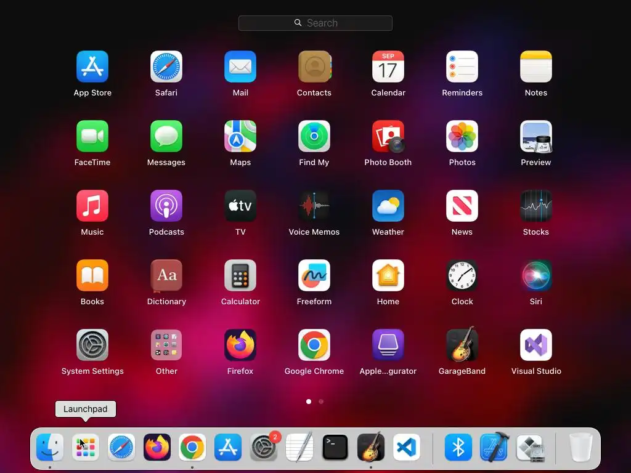Open Google Chrome from the Launchpad grid
This screenshot has height=473, width=631.
click(314, 345)
